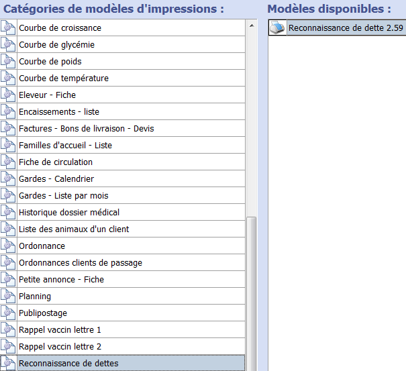Click the icon beside Courbe de glycémie
The image size is (406, 371).
(x=8, y=44)
